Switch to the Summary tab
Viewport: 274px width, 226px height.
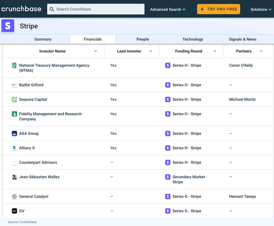click(x=43, y=39)
